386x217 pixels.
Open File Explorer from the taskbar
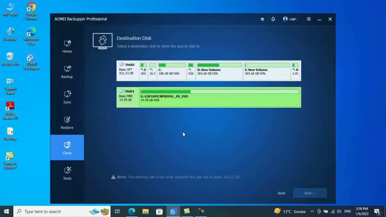coord(145,211)
